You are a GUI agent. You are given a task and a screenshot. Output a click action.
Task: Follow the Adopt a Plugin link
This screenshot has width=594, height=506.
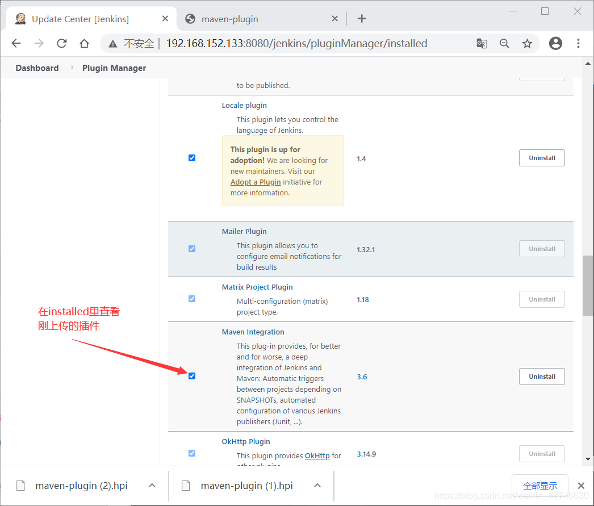(256, 182)
